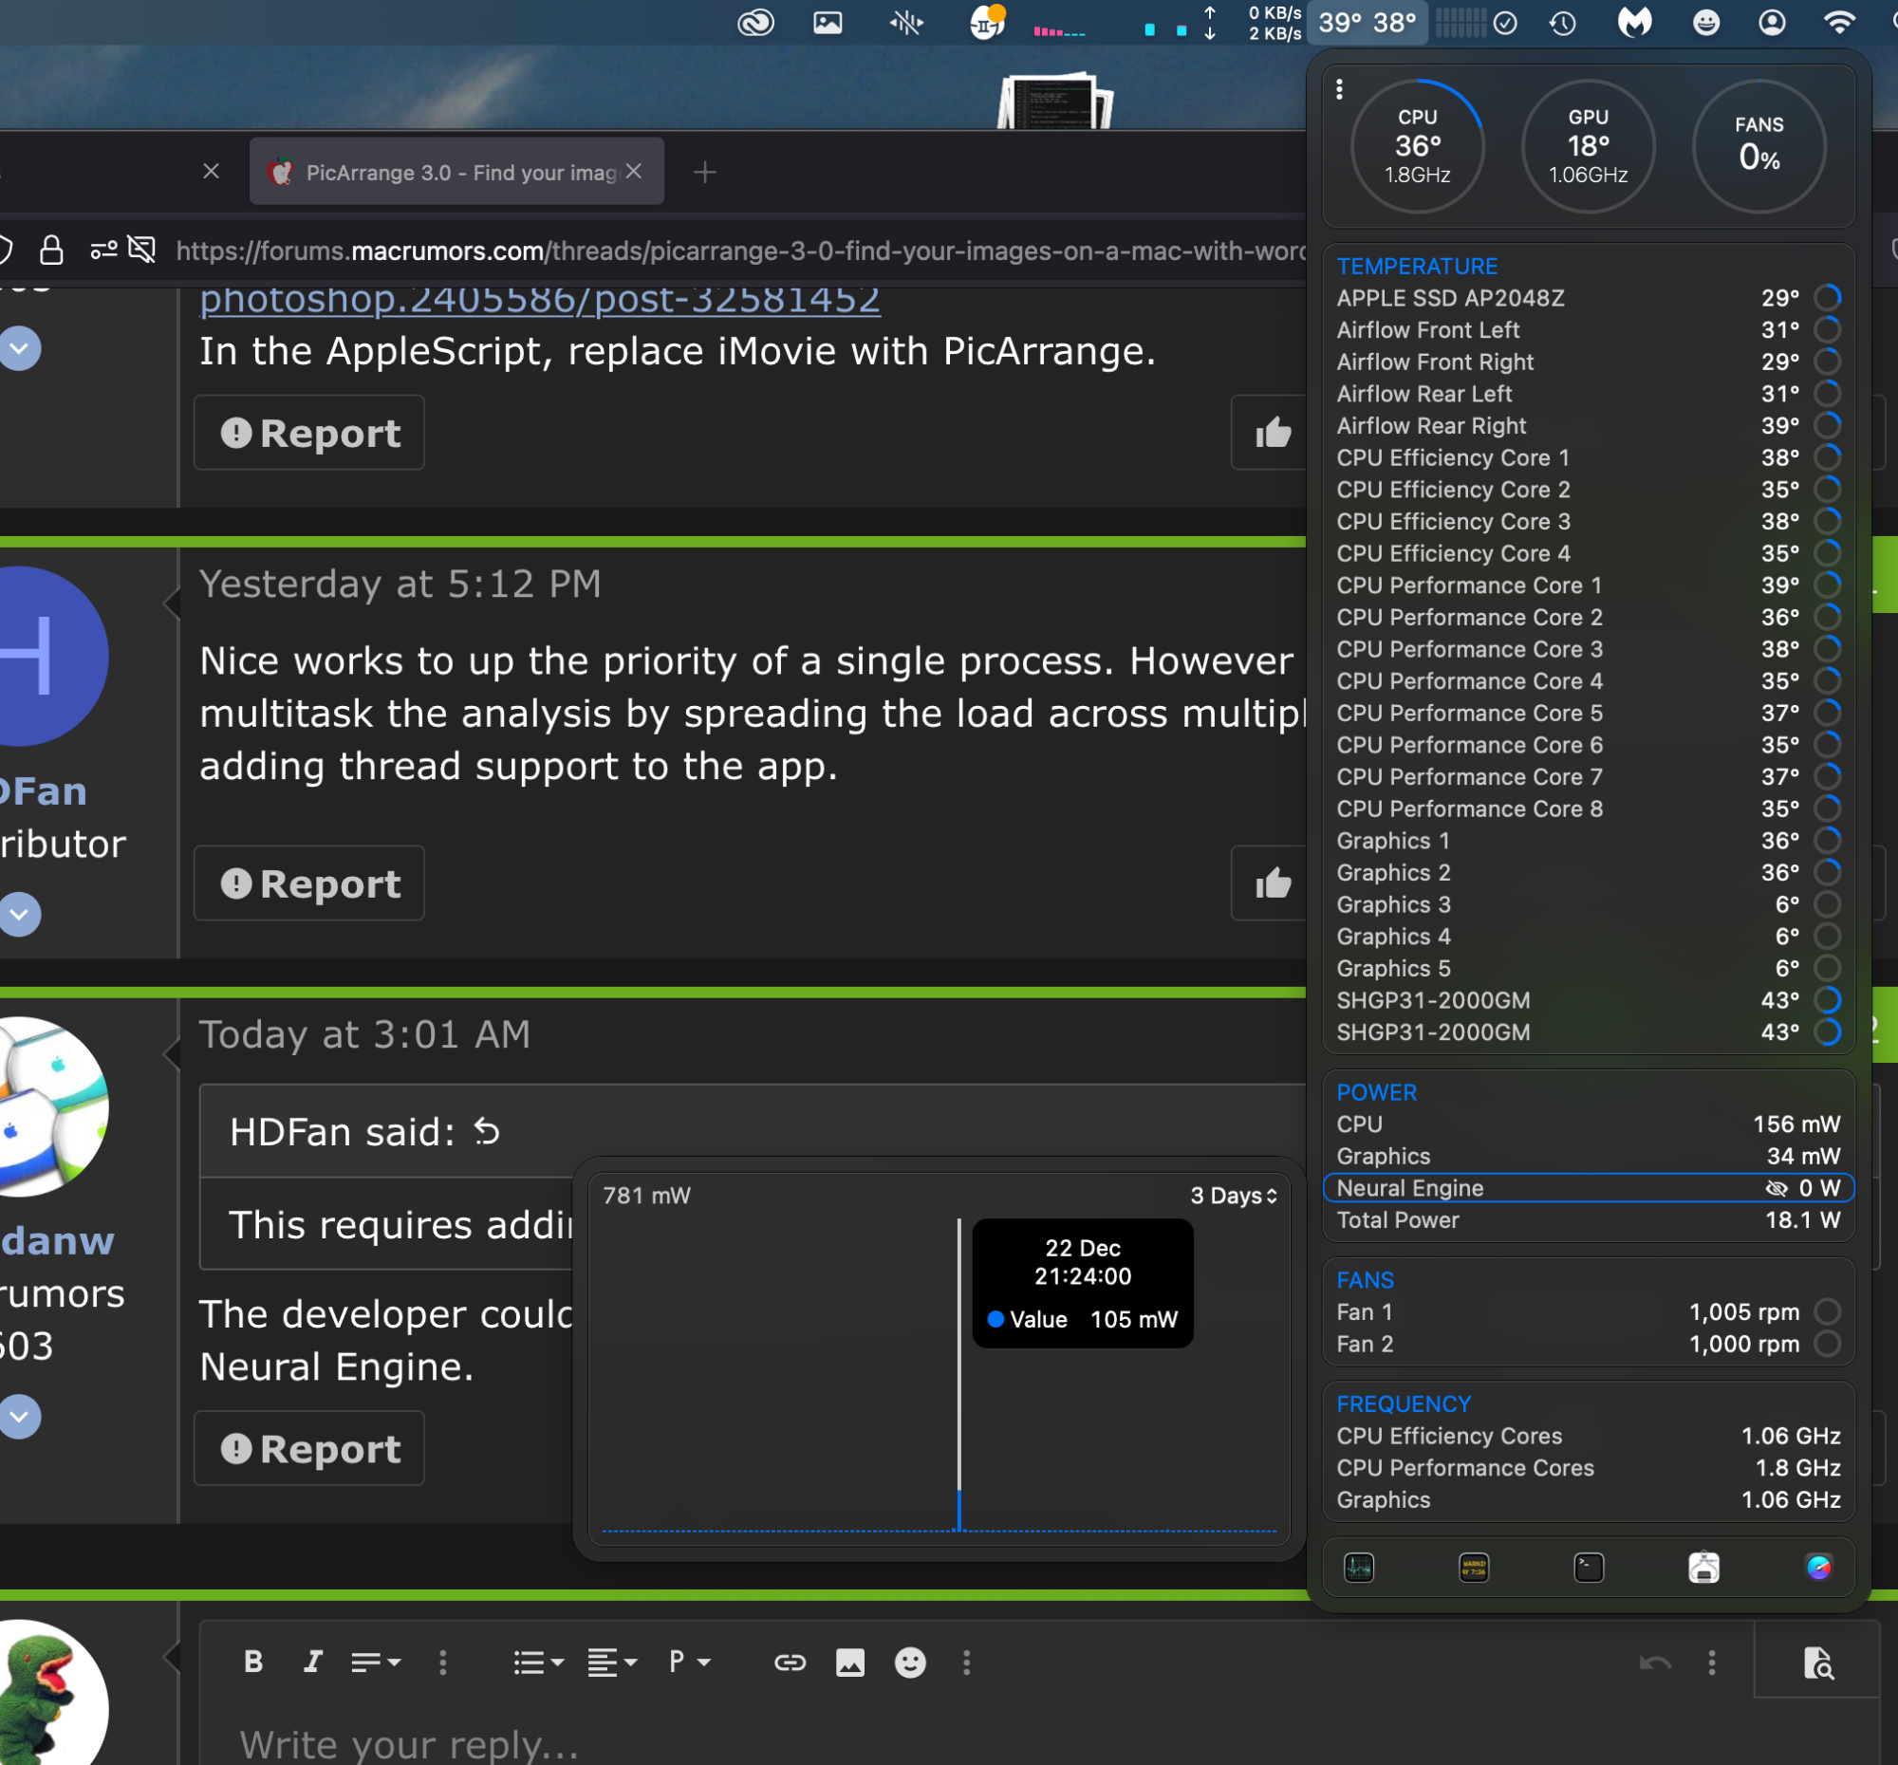Open Time Machine menu bar icon
This screenshot has width=1898, height=1765.
1563,23
